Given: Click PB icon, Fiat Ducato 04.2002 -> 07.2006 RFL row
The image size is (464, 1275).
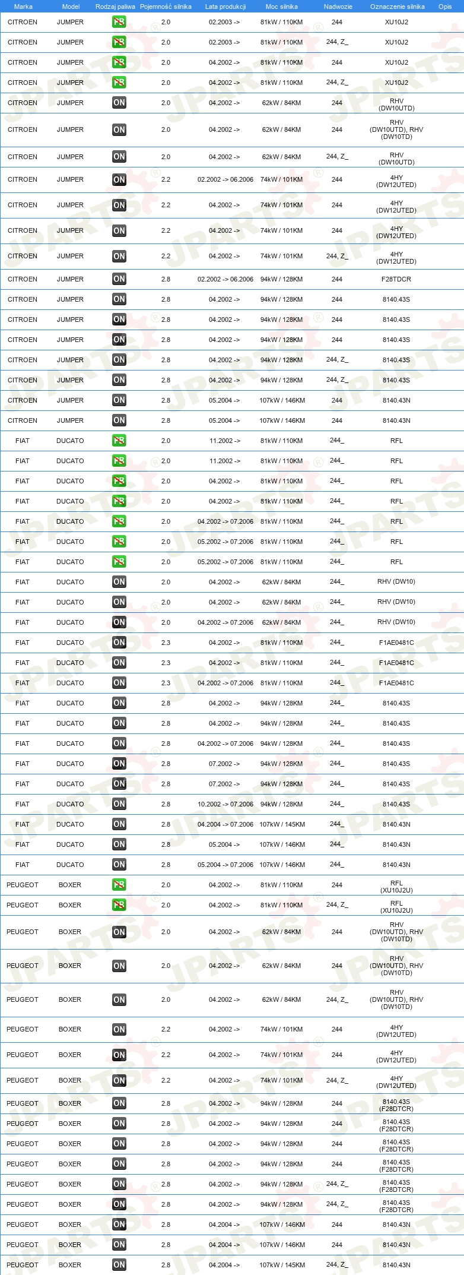Looking at the screenshot, I should coord(119,521).
